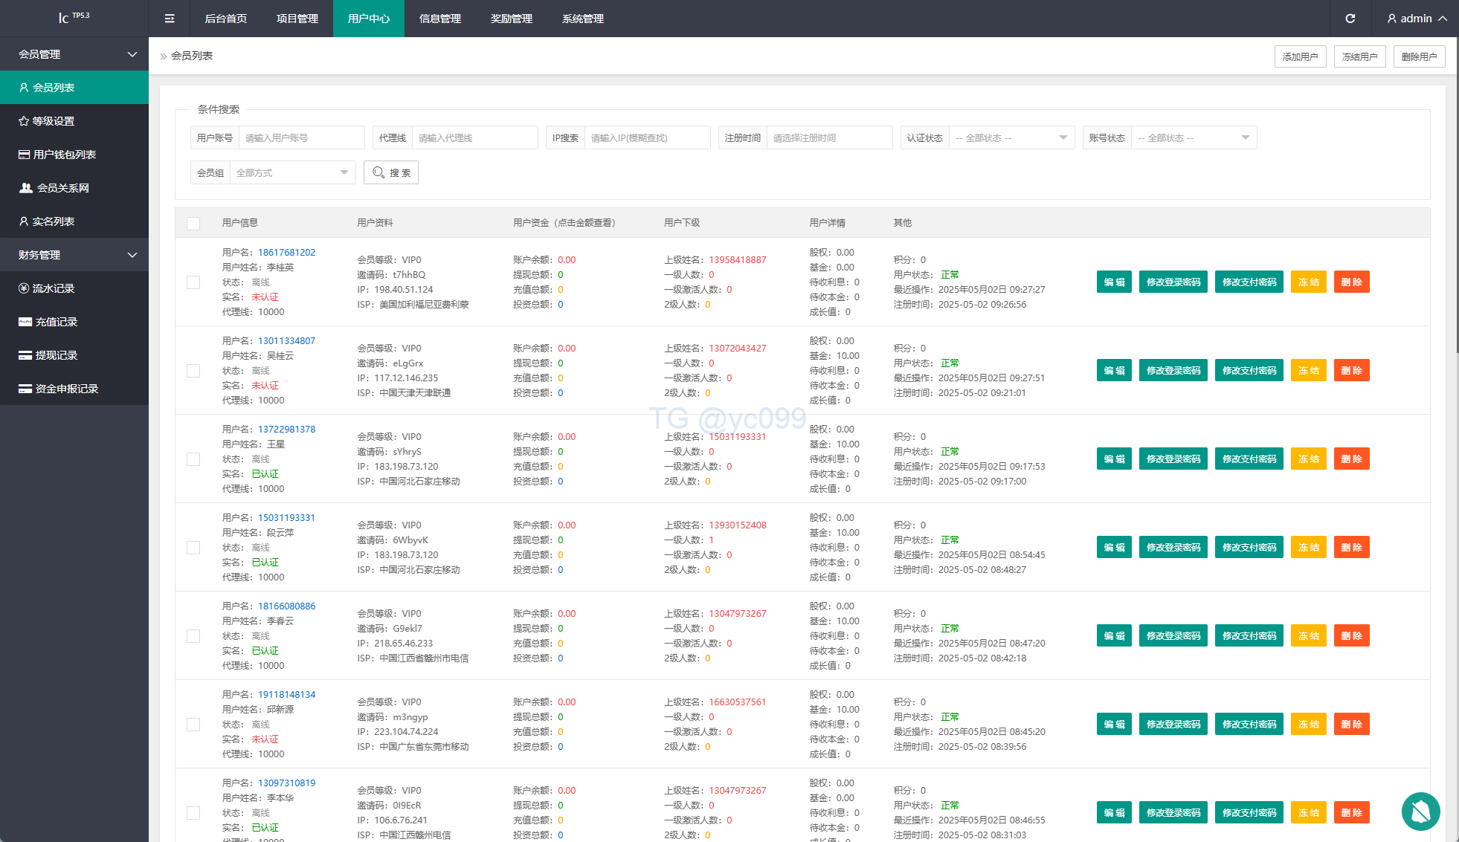This screenshot has width=1459, height=842.
Task: Check the select-all checkbox in table header
Action: click(193, 223)
